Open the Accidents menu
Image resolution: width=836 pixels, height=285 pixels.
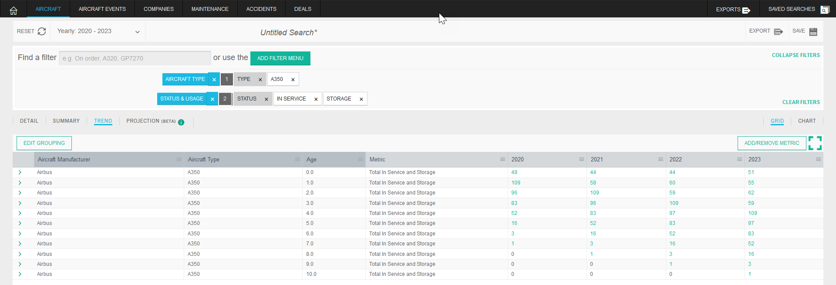pos(261,9)
